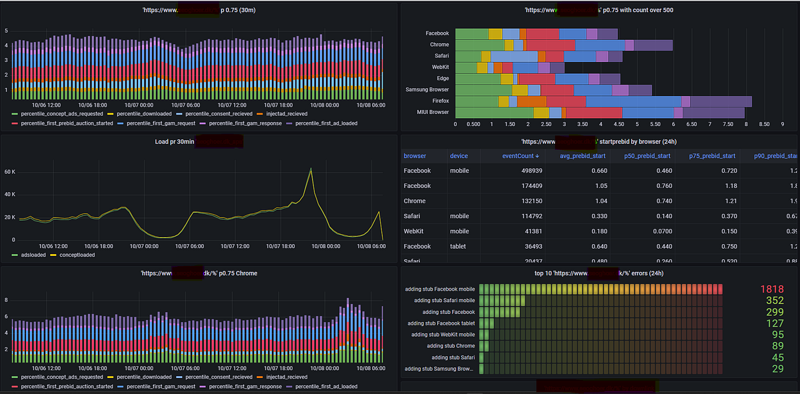Sort the table by the device column header
This screenshot has width=800, height=394.
(460, 155)
